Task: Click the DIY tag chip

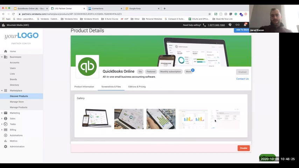Action: point(140,71)
